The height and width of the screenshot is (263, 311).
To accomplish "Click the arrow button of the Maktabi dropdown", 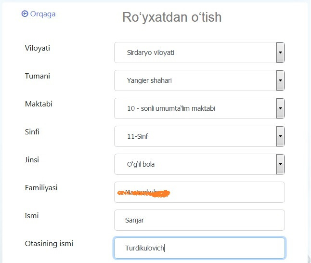I will (x=280, y=108).
